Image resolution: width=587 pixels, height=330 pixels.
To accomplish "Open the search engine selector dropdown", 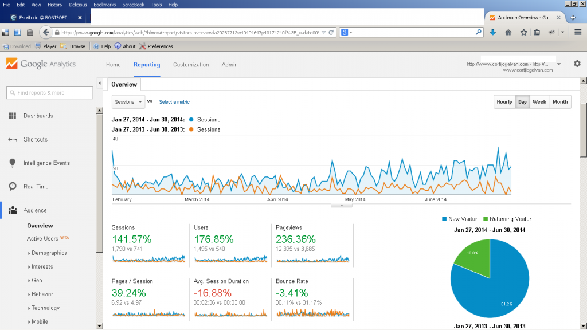I will pos(347,33).
